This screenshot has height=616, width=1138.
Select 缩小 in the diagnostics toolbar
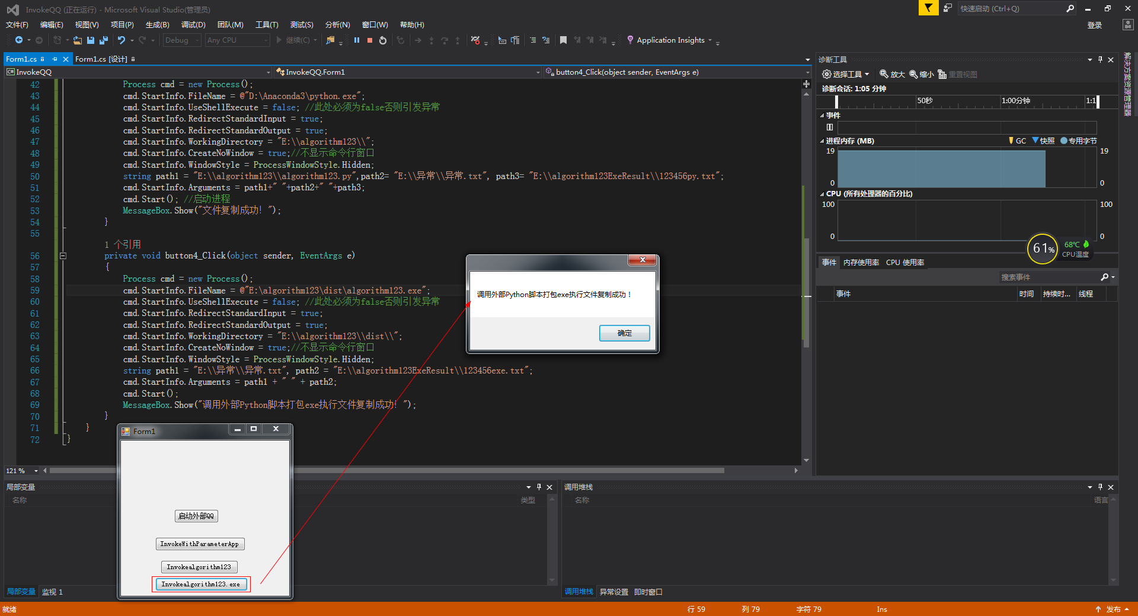point(922,74)
